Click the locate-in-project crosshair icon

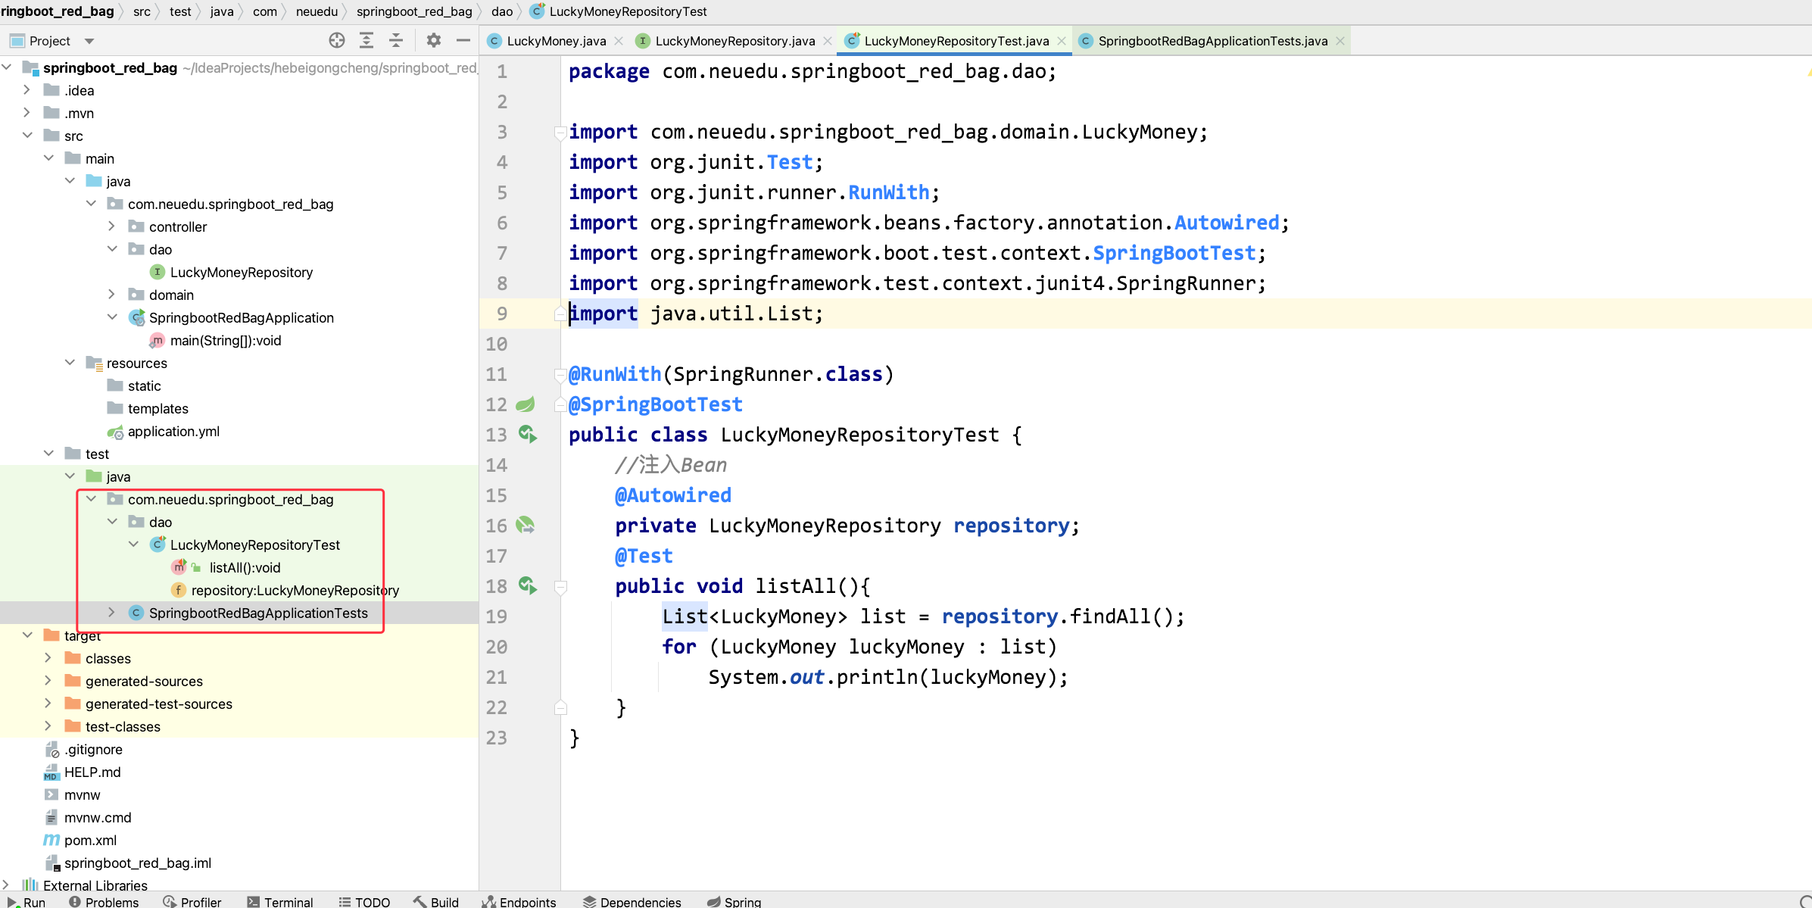(337, 41)
